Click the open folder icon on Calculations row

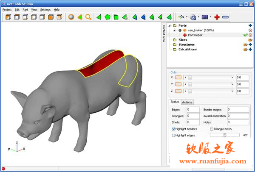[x=245, y=49]
